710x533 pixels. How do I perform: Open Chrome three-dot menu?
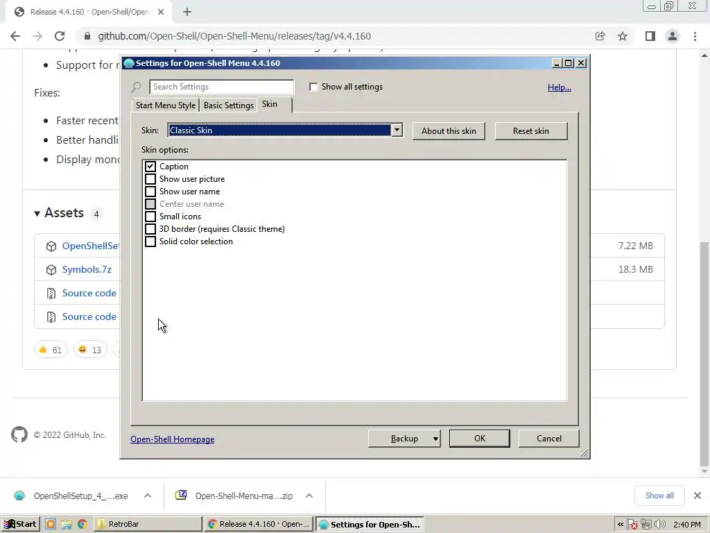click(x=695, y=36)
